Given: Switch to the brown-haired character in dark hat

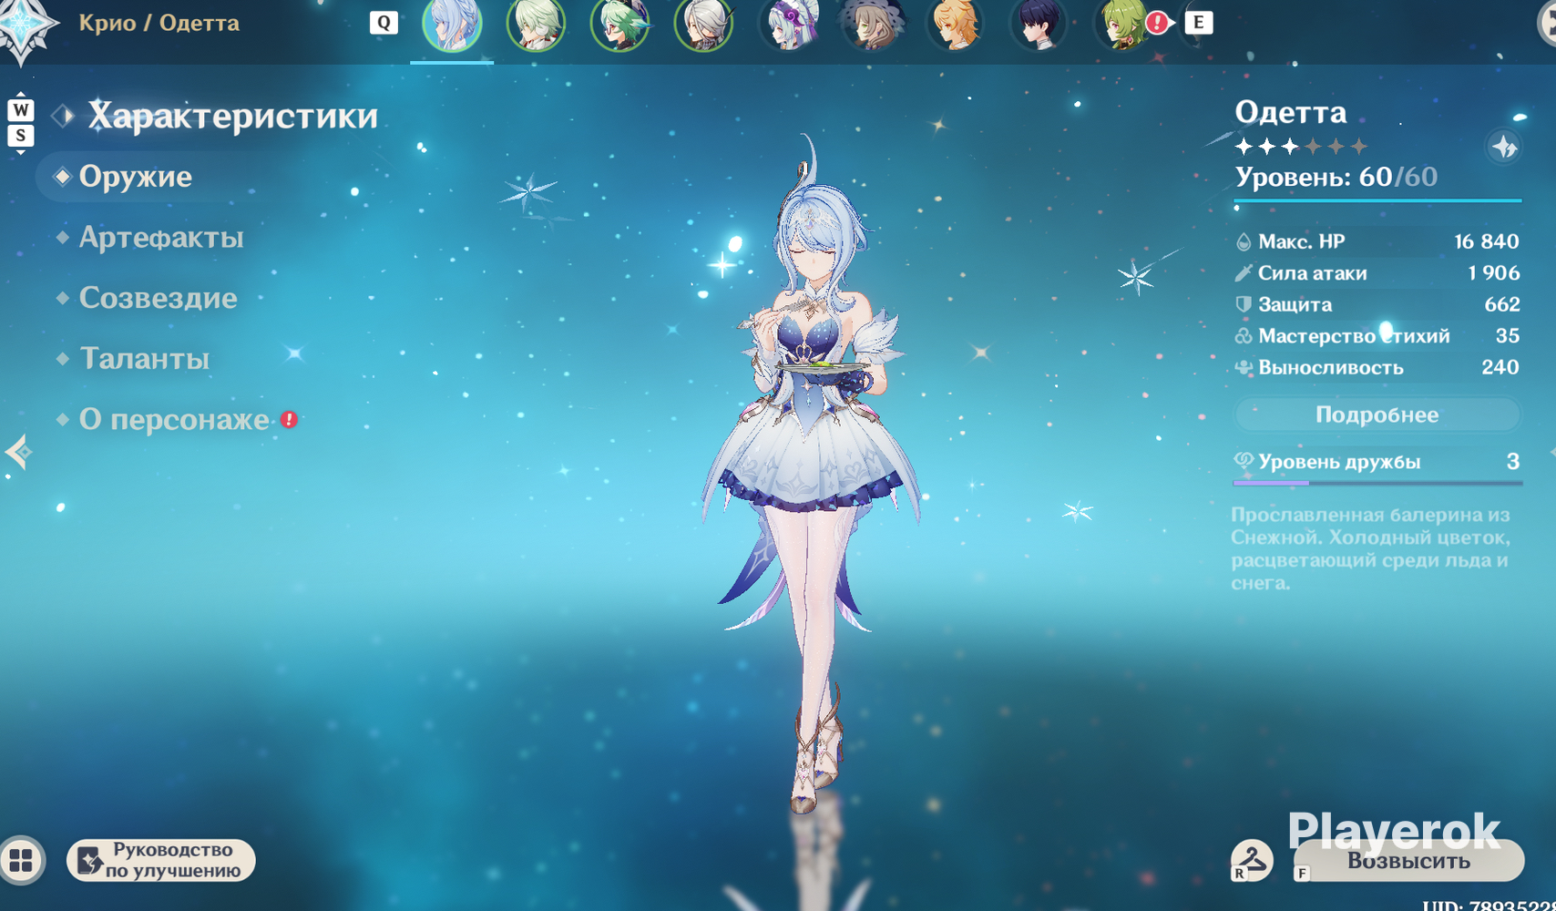Looking at the screenshot, I should point(872,25).
